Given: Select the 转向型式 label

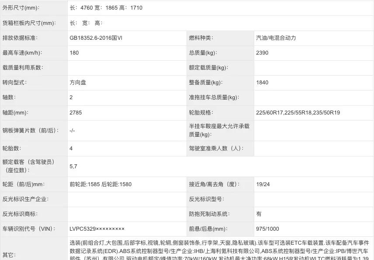Looking at the screenshot, I should point(14,83).
